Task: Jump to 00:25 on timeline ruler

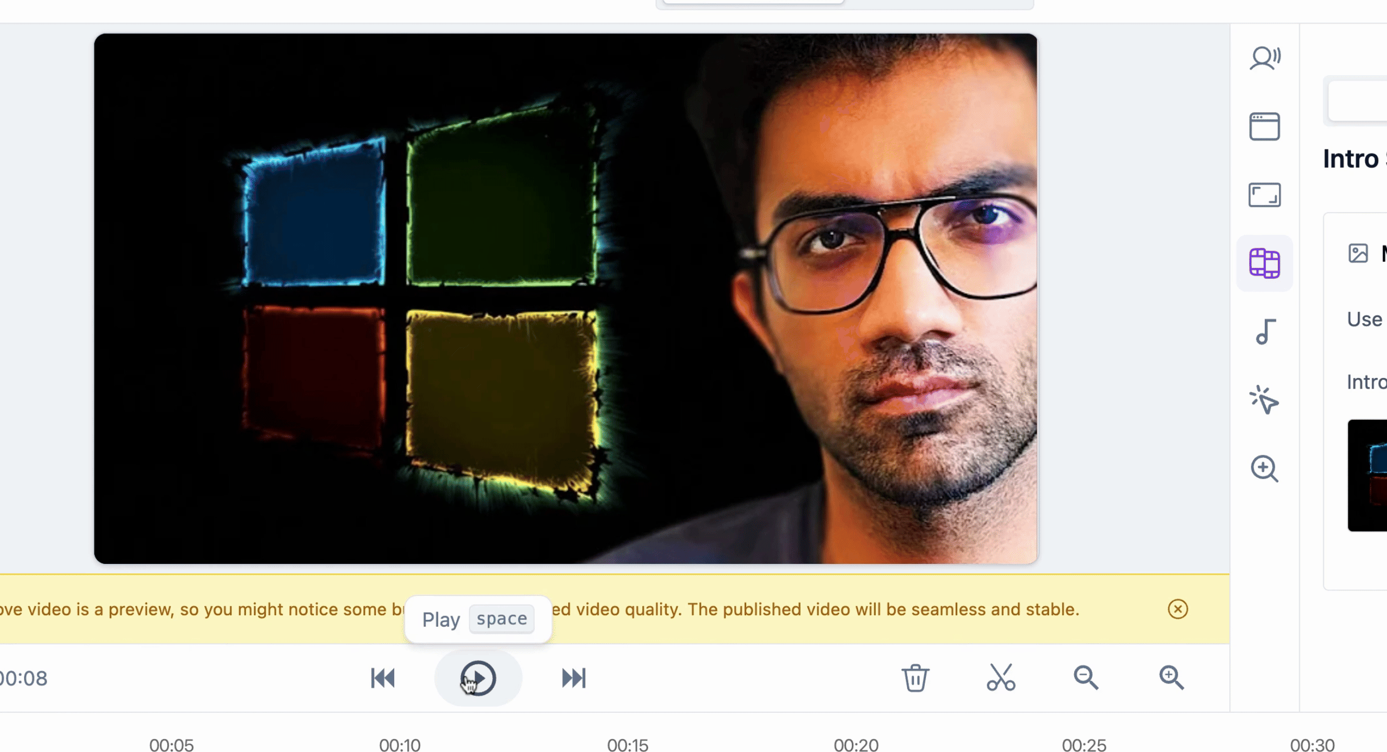Action: coord(1084,745)
